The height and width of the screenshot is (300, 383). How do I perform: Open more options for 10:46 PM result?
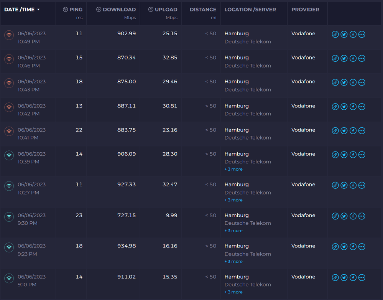pos(362,58)
